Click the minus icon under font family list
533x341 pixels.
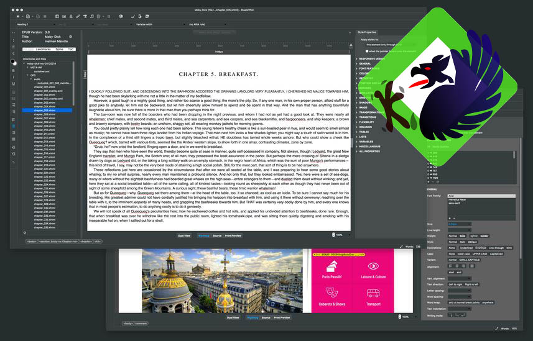pyautogui.click(x=454, y=218)
